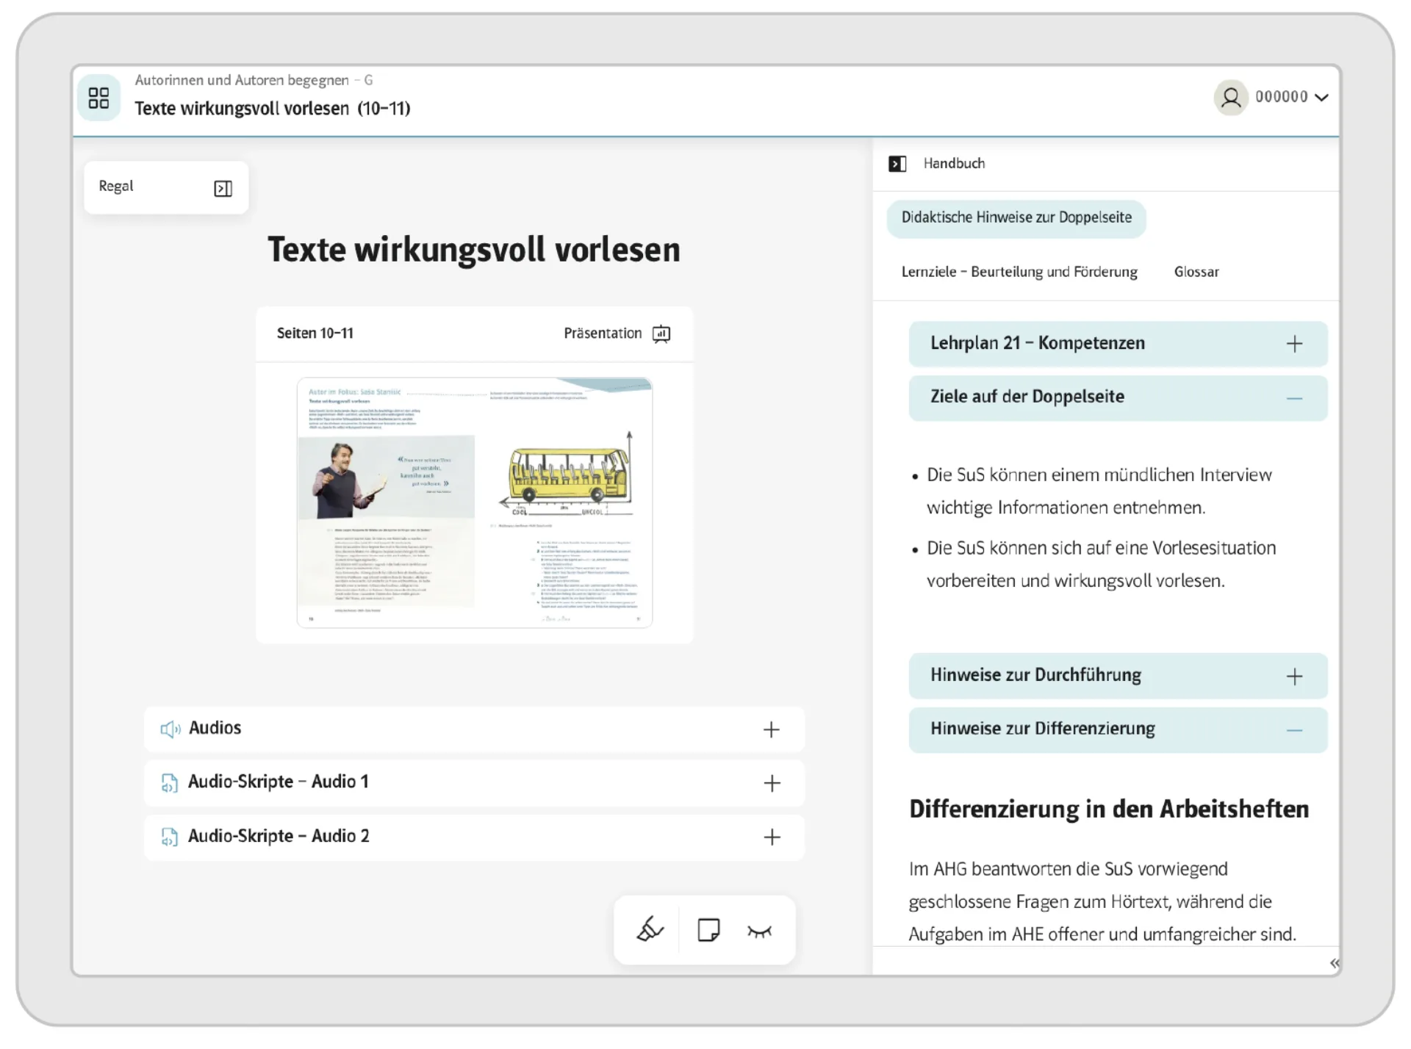Expand the Audios list
The height and width of the screenshot is (1049, 1411).
(771, 729)
